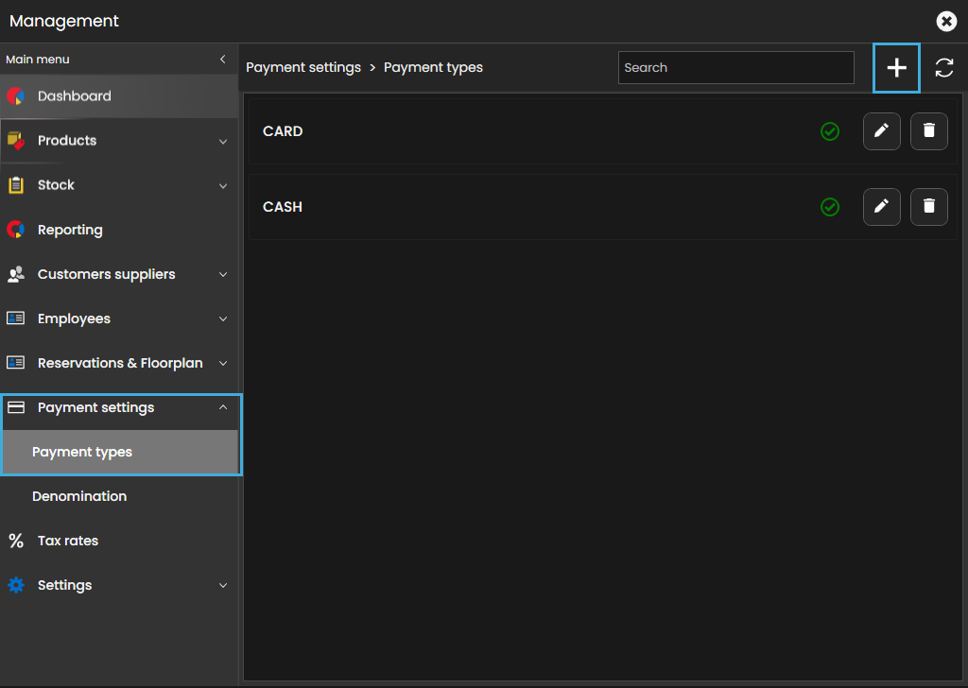The height and width of the screenshot is (688, 968).
Task: Select Denomination under Payment settings
Action: tap(79, 496)
